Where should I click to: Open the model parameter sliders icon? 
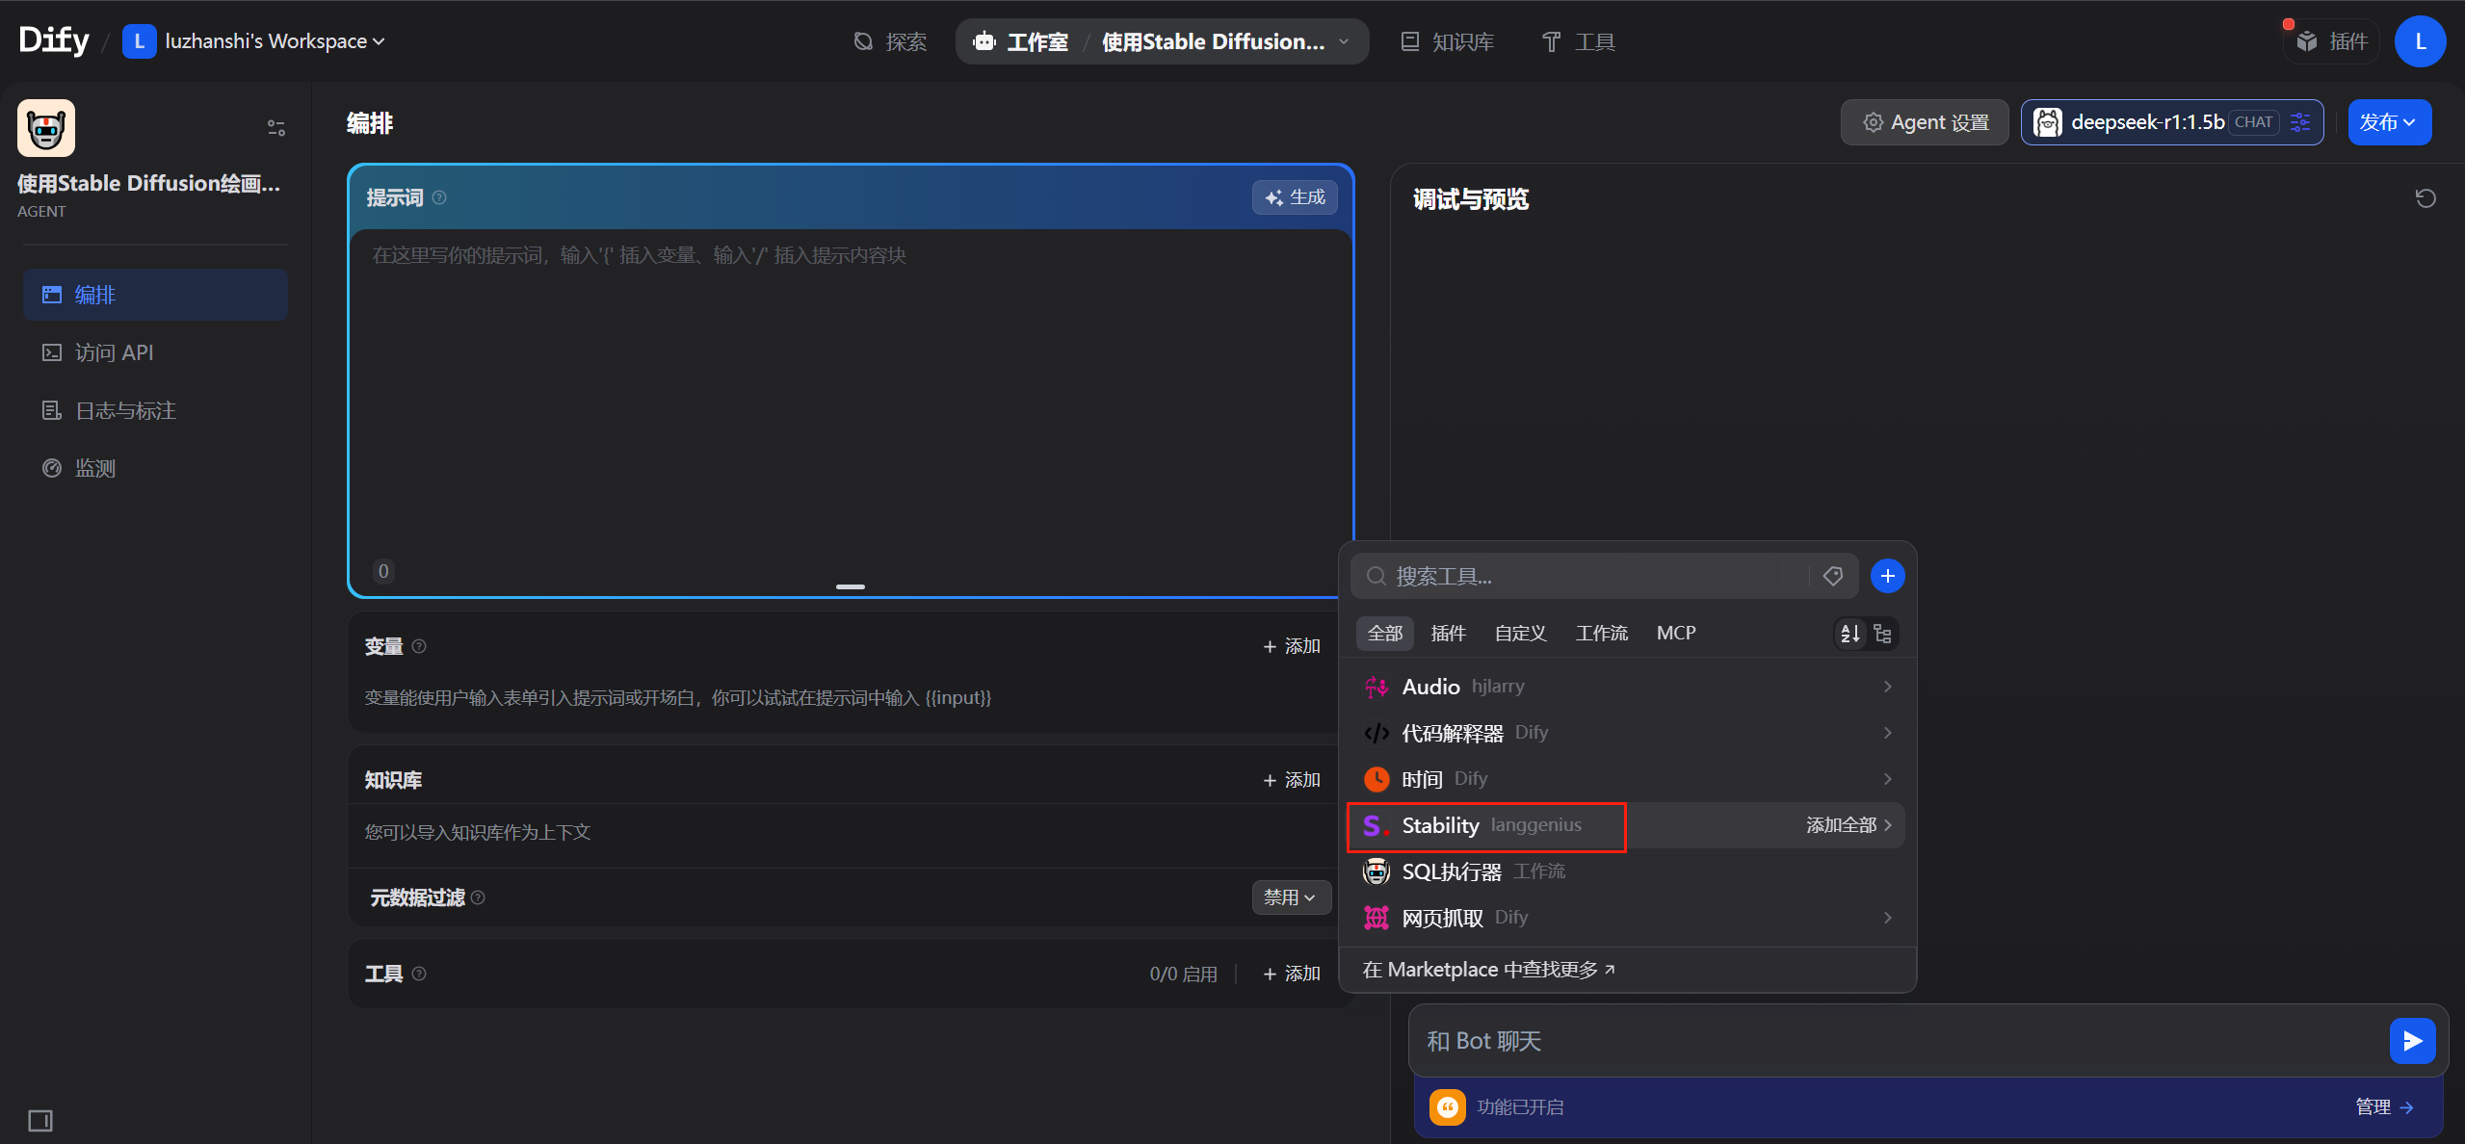point(2300,122)
